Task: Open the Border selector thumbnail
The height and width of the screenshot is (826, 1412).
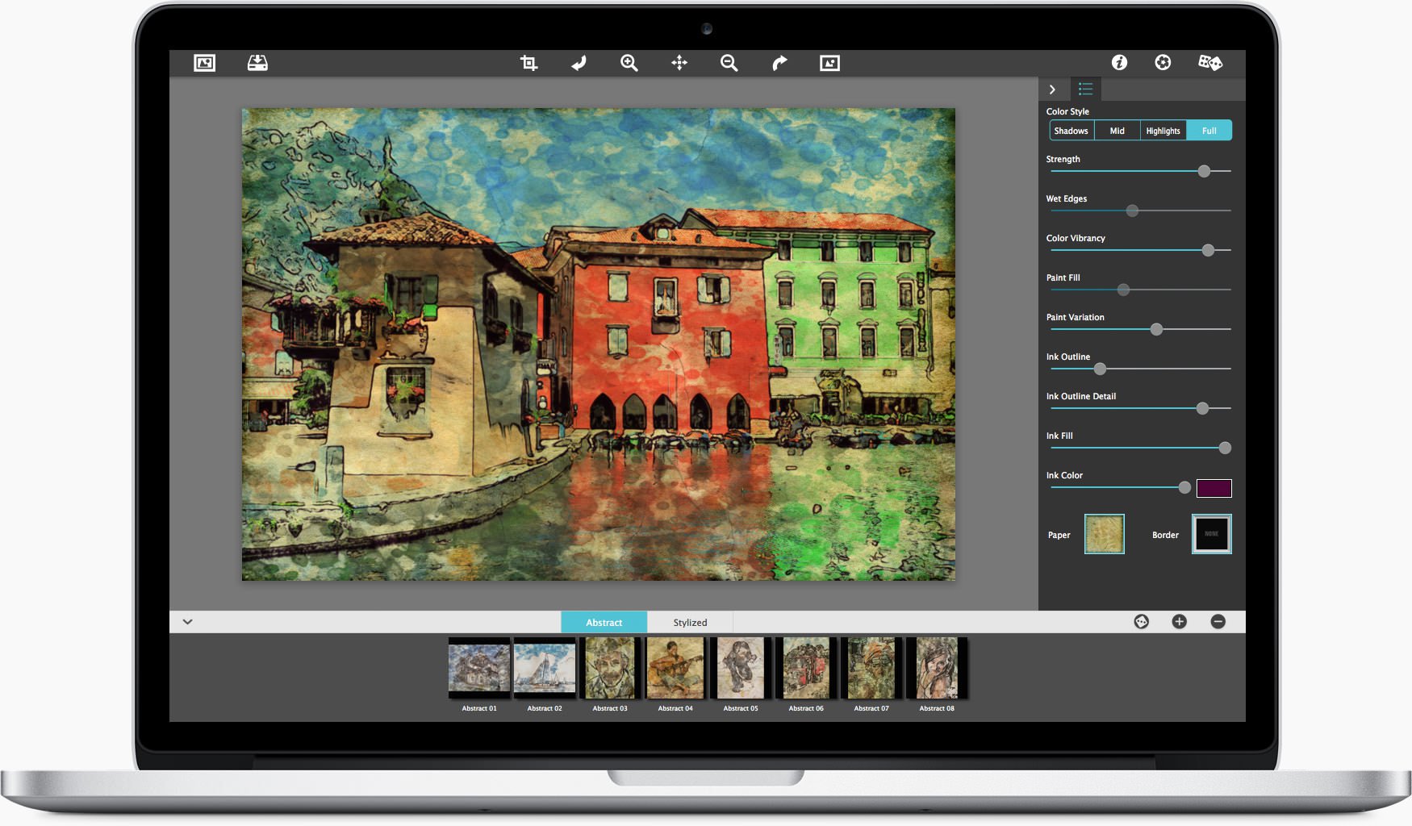Action: [1211, 534]
